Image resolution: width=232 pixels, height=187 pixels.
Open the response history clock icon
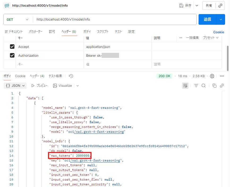click(71, 76)
